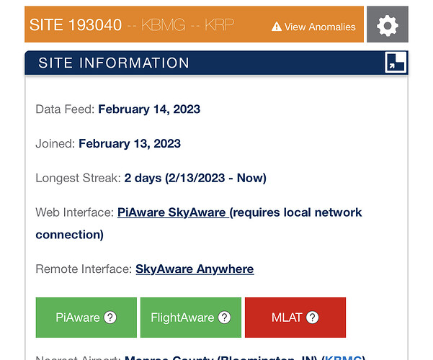Open the settings gear button
The image size is (433, 360).
[388, 26]
